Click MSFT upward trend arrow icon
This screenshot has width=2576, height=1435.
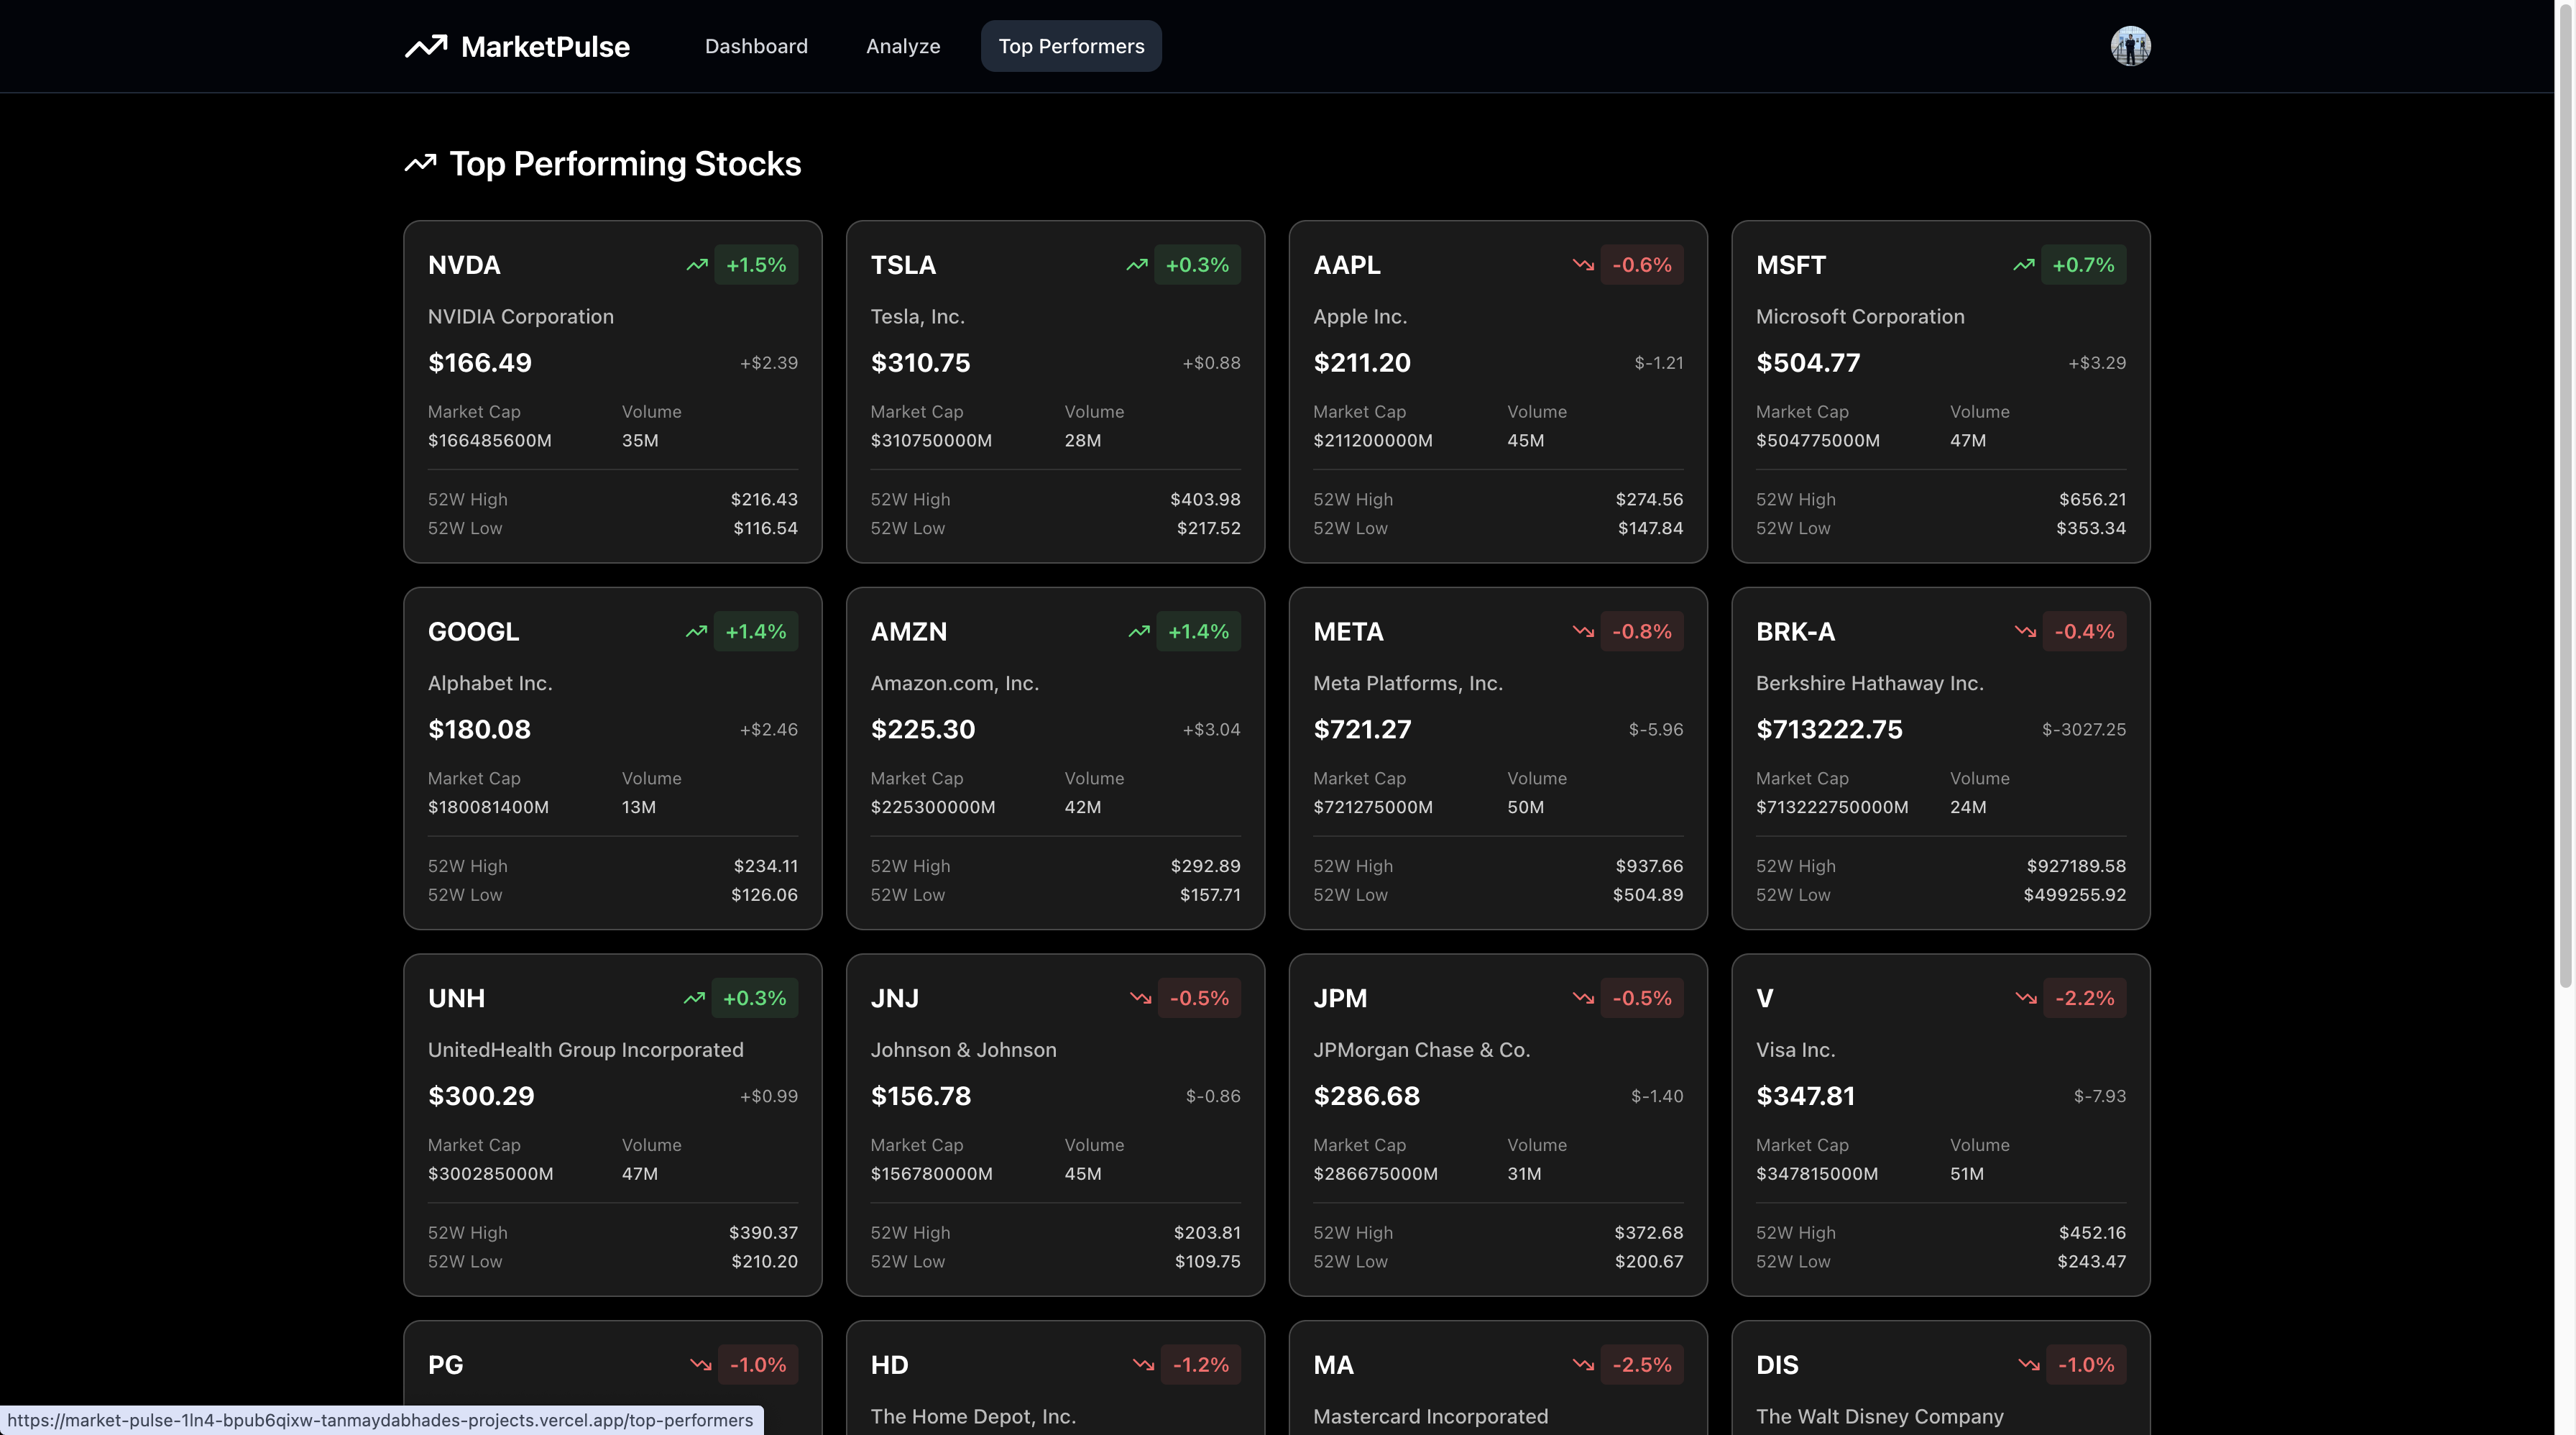tap(2024, 265)
